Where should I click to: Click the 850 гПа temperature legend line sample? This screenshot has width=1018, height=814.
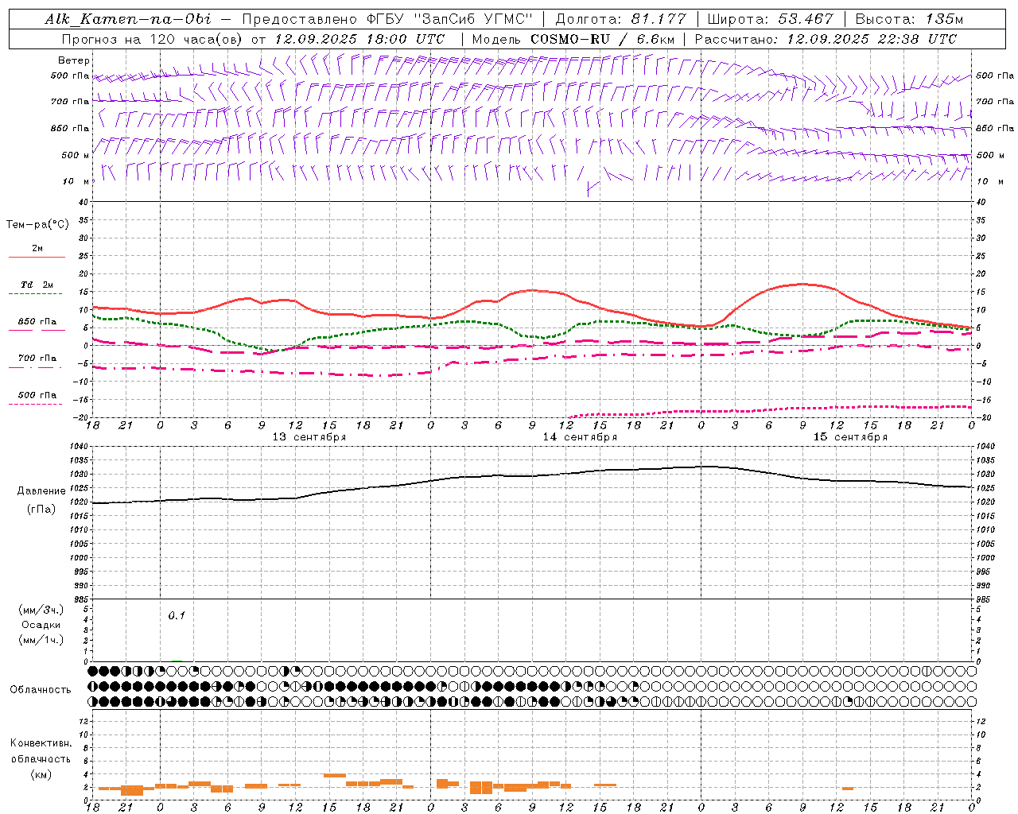(x=37, y=330)
